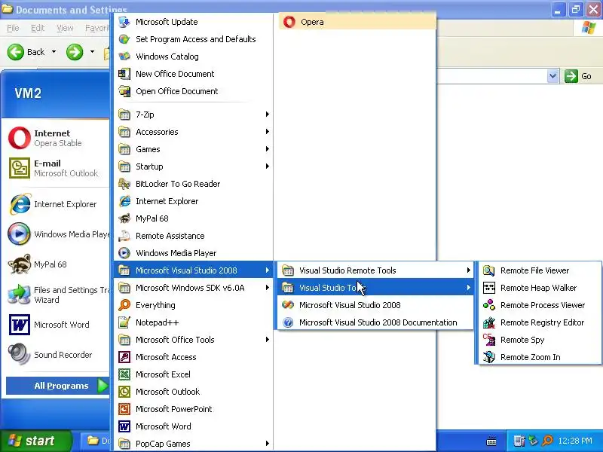The width and height of the screenshot is (603, 452).
Task: Select Microsoft Word in All Programs list
Action: click(x=194, y=426)
